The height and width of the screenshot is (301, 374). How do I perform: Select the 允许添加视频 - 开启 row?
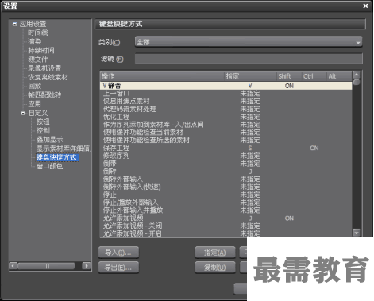click(x=226, y=233)
